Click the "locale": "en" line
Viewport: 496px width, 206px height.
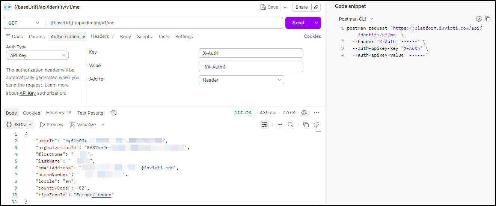tap(56, 181)
